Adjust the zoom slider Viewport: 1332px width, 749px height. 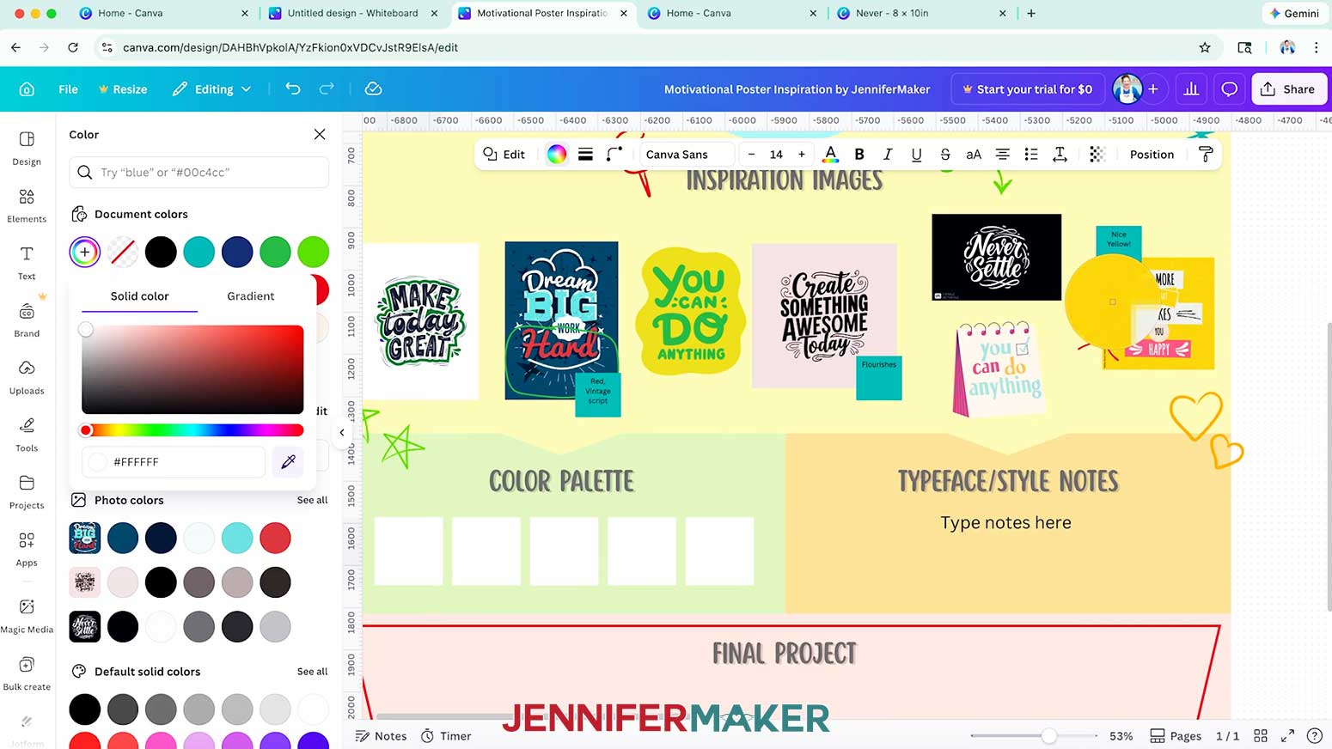(1035, 736)
